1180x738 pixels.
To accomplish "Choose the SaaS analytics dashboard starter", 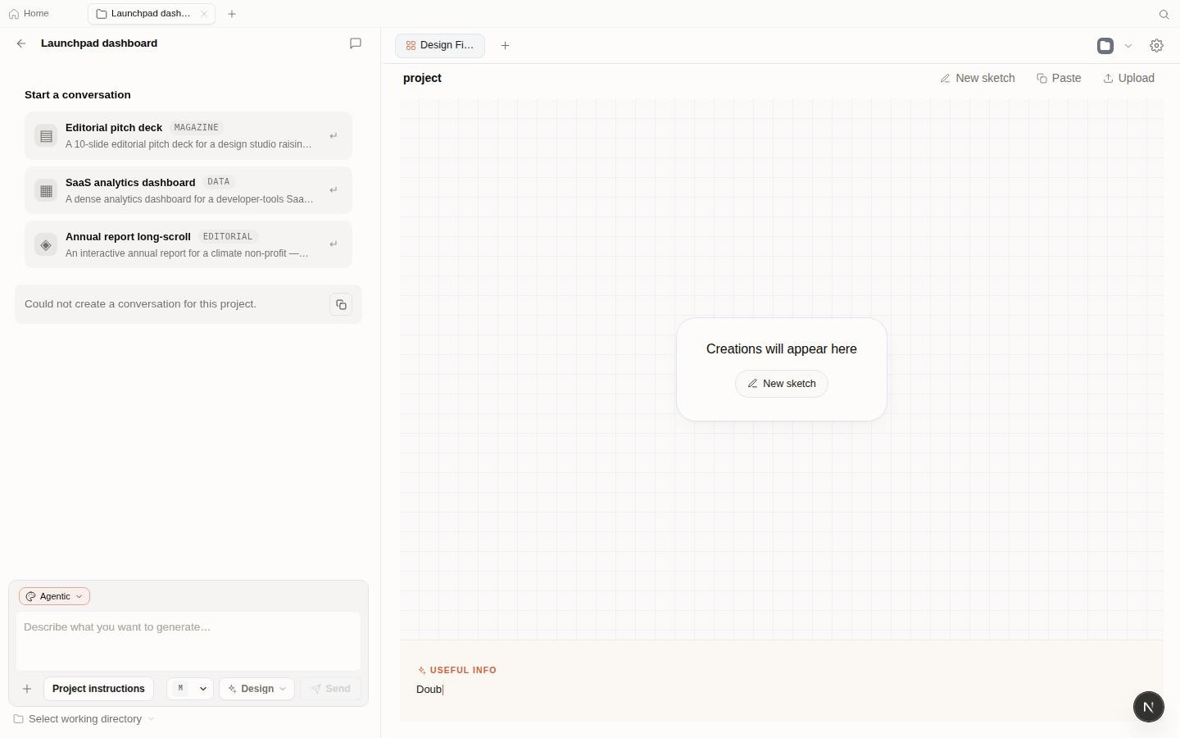I will coord(188,190).
